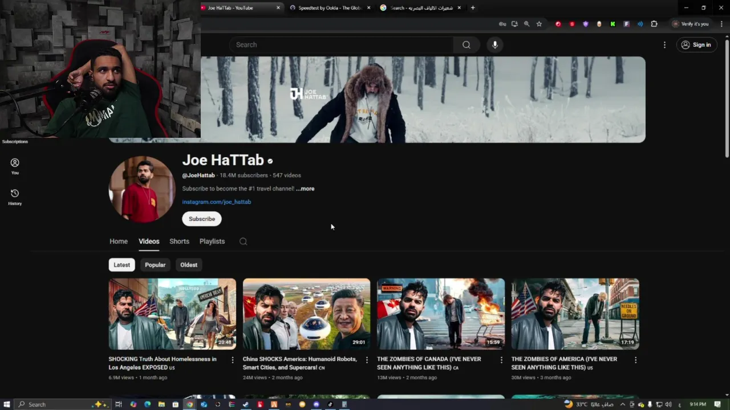The image size is (730, 410).
Task: Click Verify it's you profile button
Action: tap(690, 24)
